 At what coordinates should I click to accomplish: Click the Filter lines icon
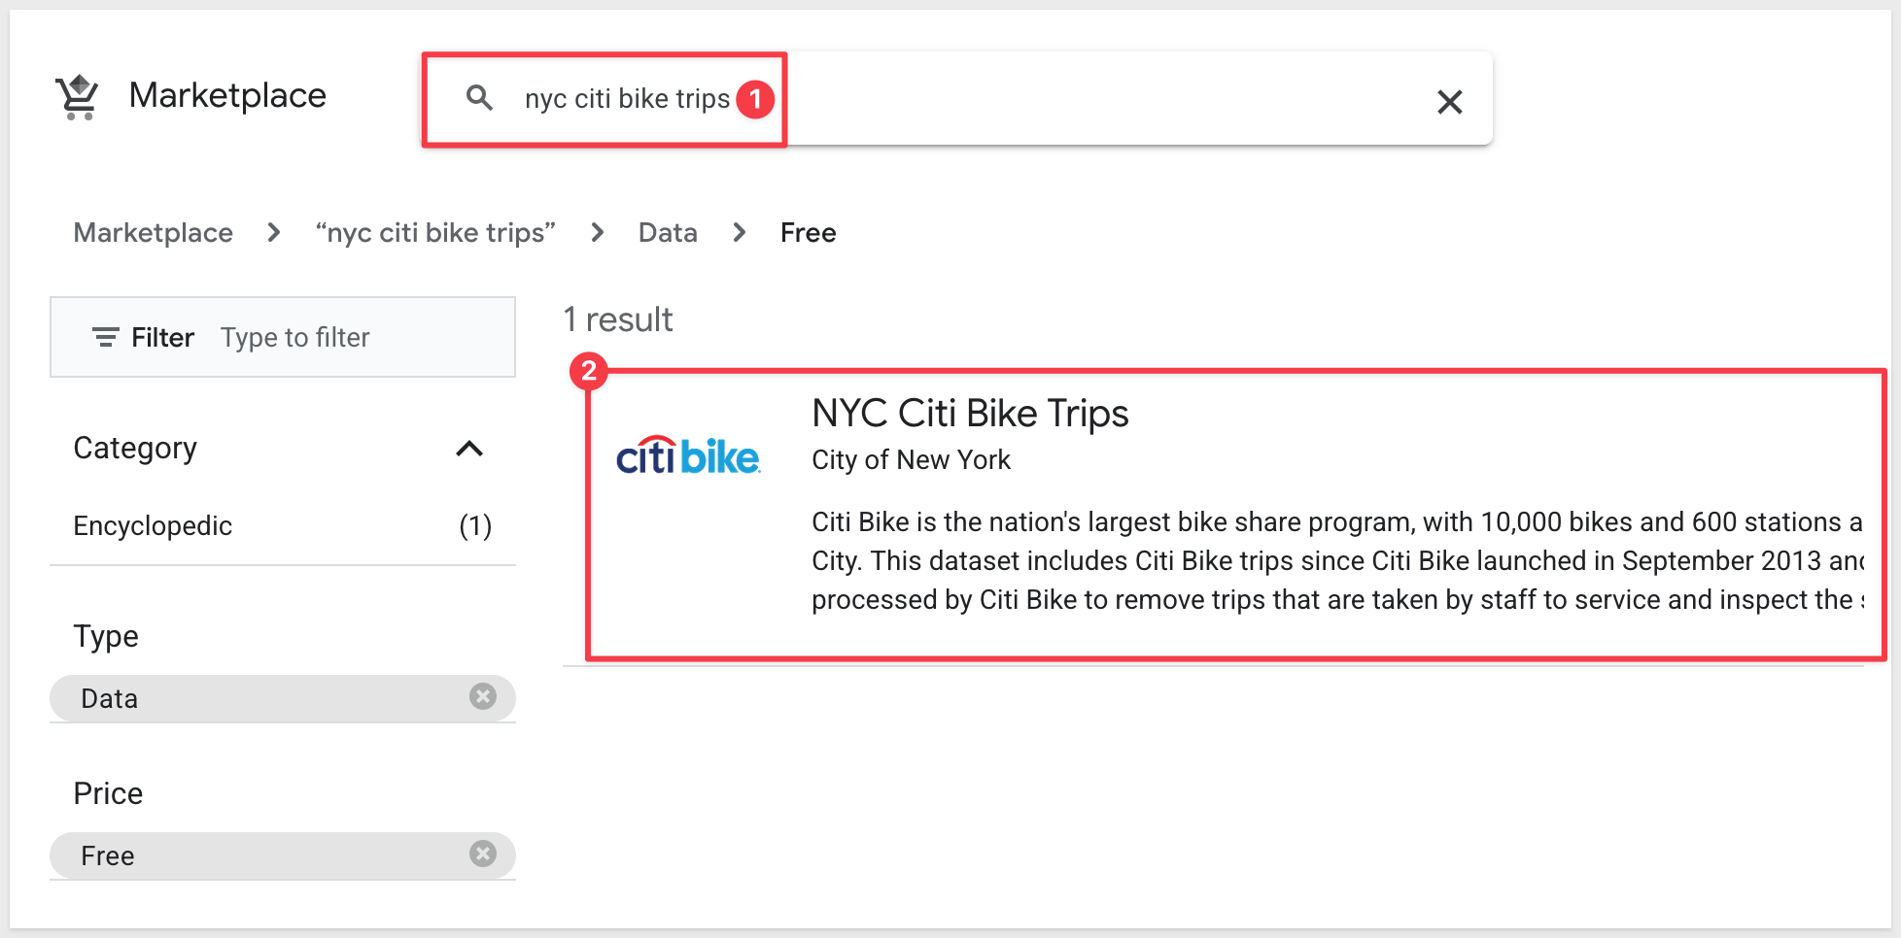(105, 337)
